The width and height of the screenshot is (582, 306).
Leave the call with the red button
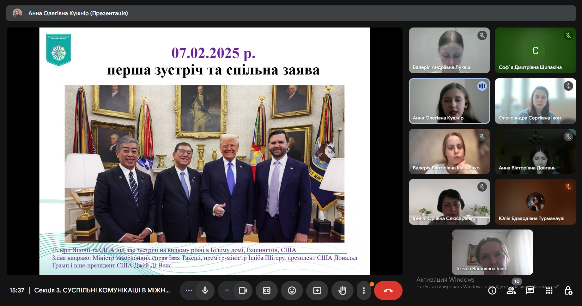coord(388,291)
